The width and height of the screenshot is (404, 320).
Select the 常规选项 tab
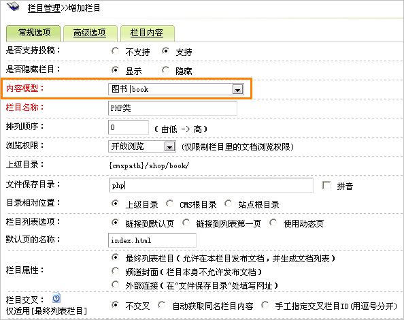34,33
